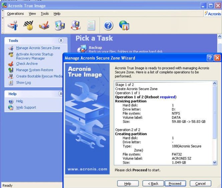Viewport: 222px width, 188px height.
Task: Click the file system value 'NTFS'
Action: (x=176, y=114)
